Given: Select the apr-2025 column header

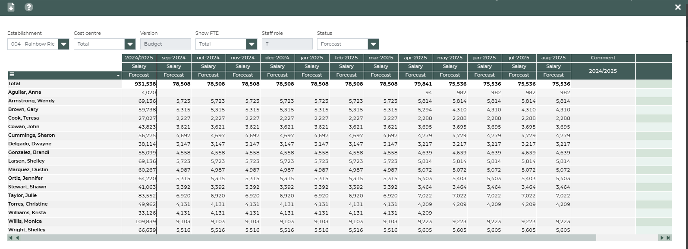Looking at the screenshot, I should click(x=415, y=58).
